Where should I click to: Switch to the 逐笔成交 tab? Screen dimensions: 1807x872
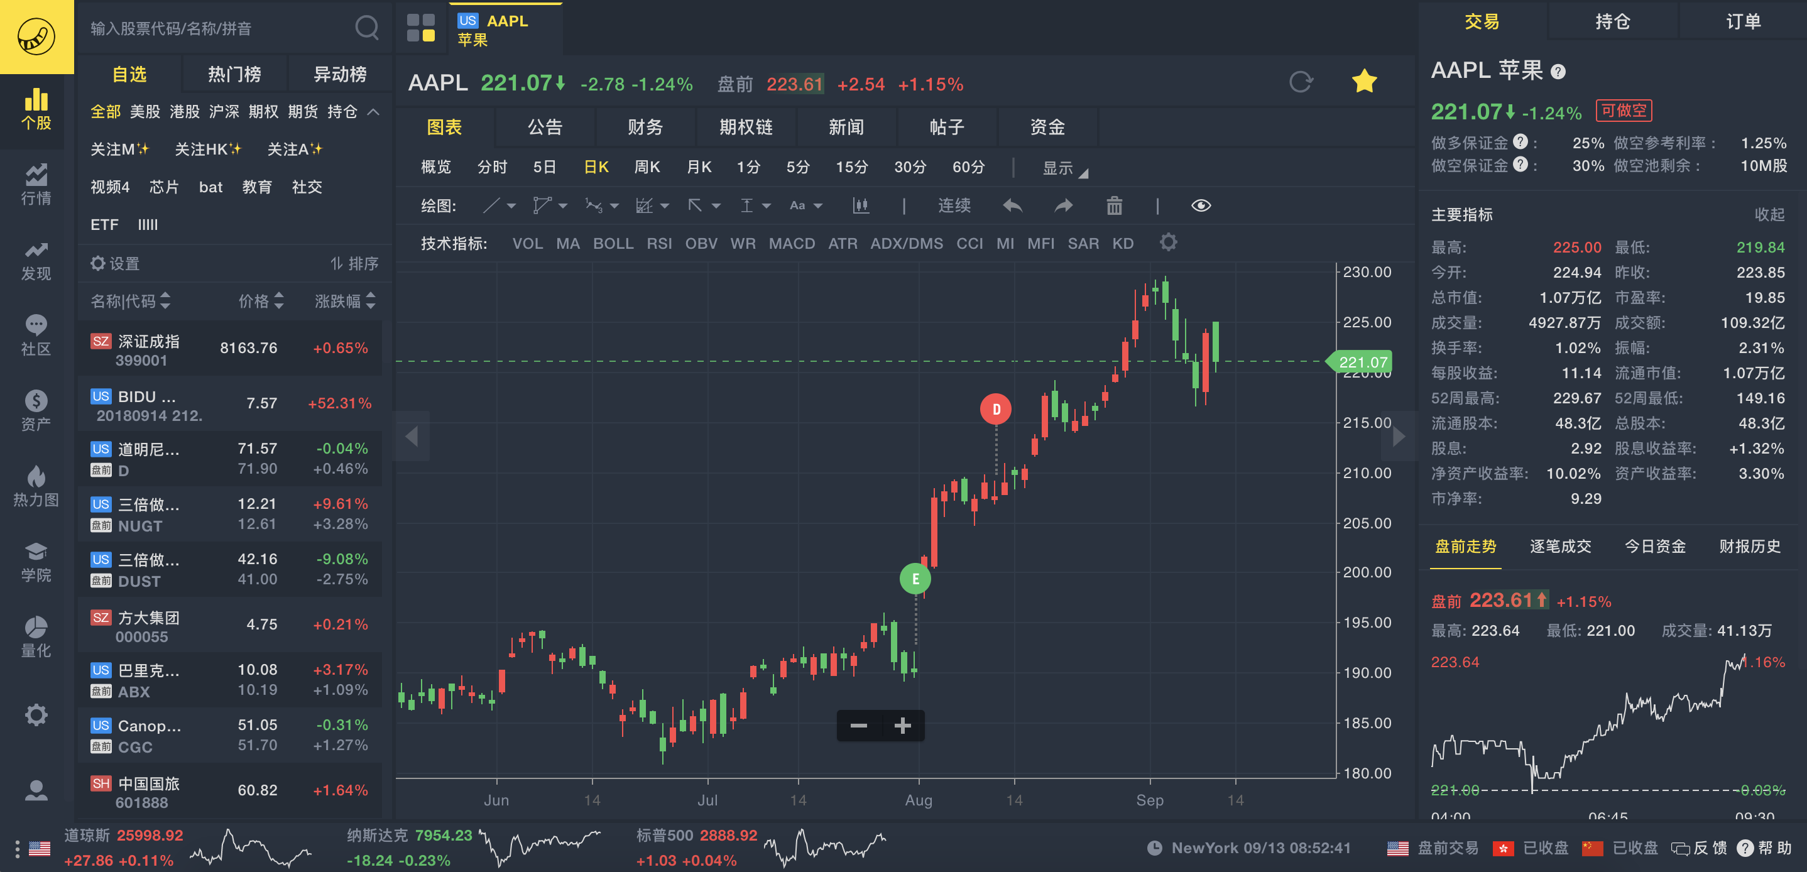[x=1560, y=546]
